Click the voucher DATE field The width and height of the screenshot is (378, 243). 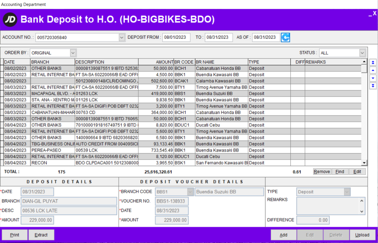(x=172, y=210)
